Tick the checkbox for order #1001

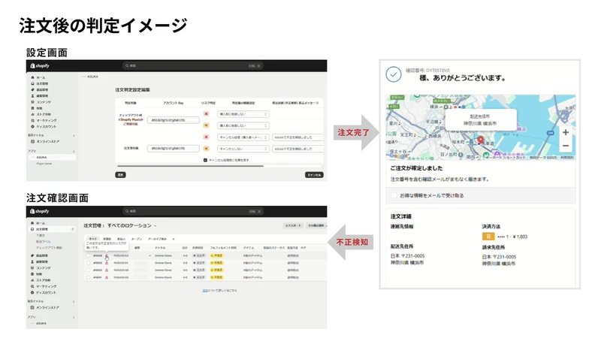tap(89, 277)
